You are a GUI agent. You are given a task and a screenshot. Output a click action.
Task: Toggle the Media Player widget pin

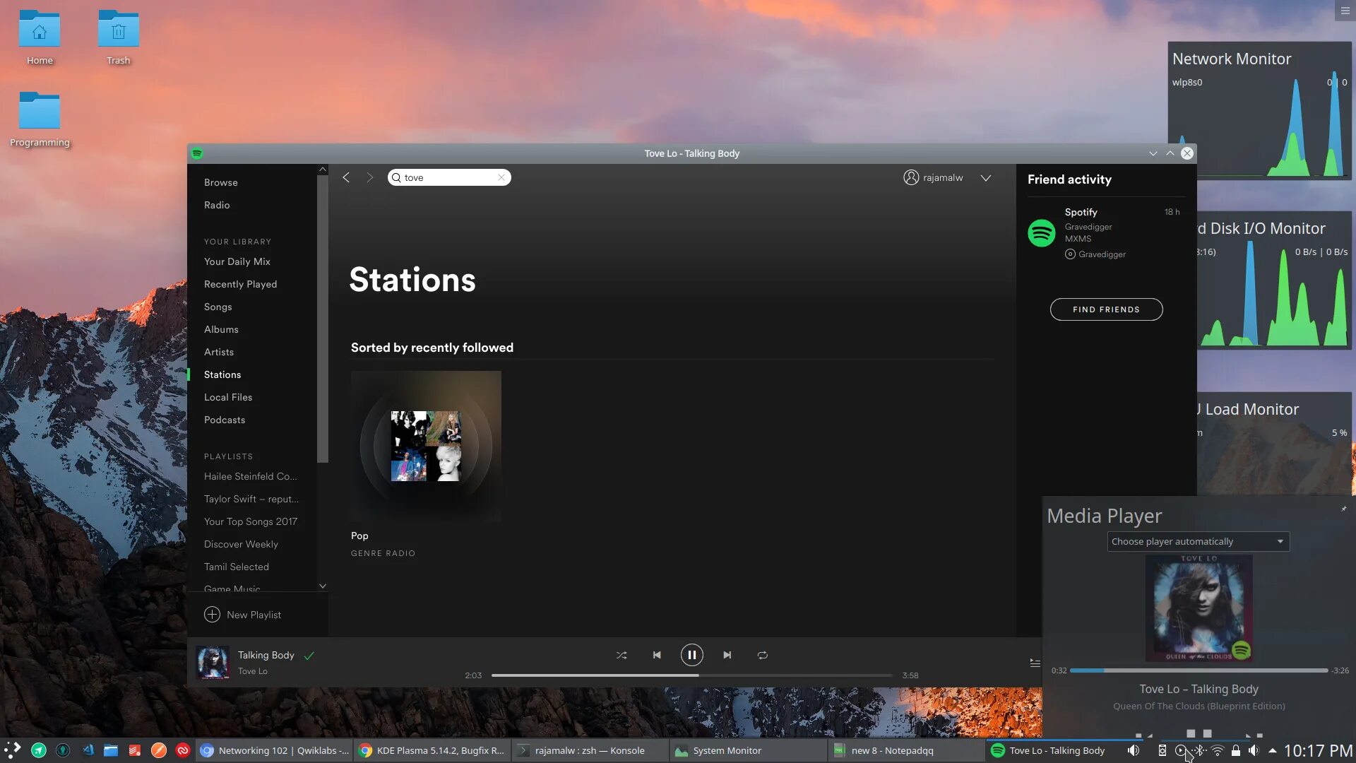point(1344,509)
